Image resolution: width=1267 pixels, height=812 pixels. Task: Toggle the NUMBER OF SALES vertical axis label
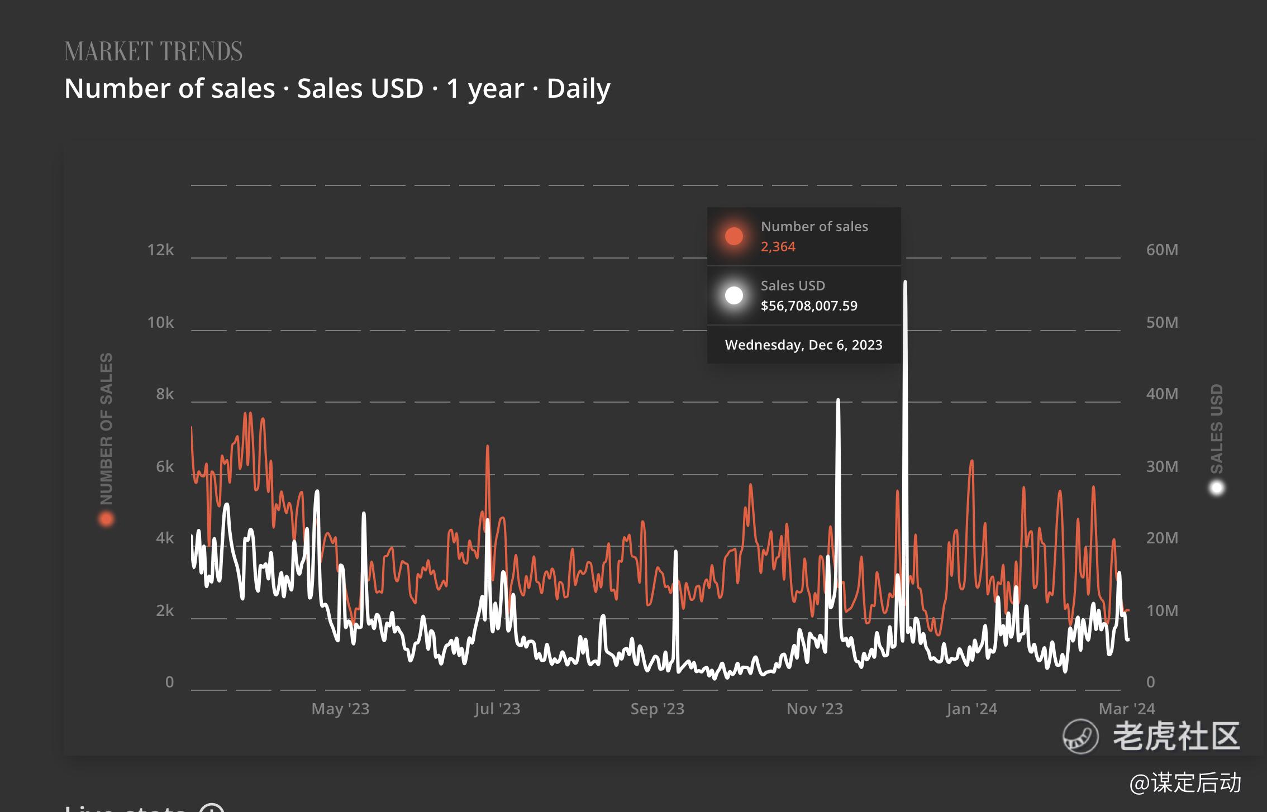click(106, 428)
